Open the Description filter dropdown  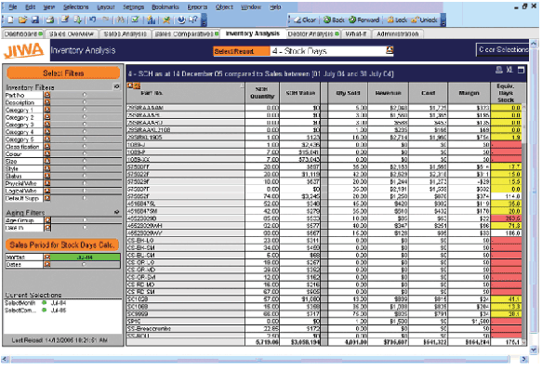(x=47, y=102)
